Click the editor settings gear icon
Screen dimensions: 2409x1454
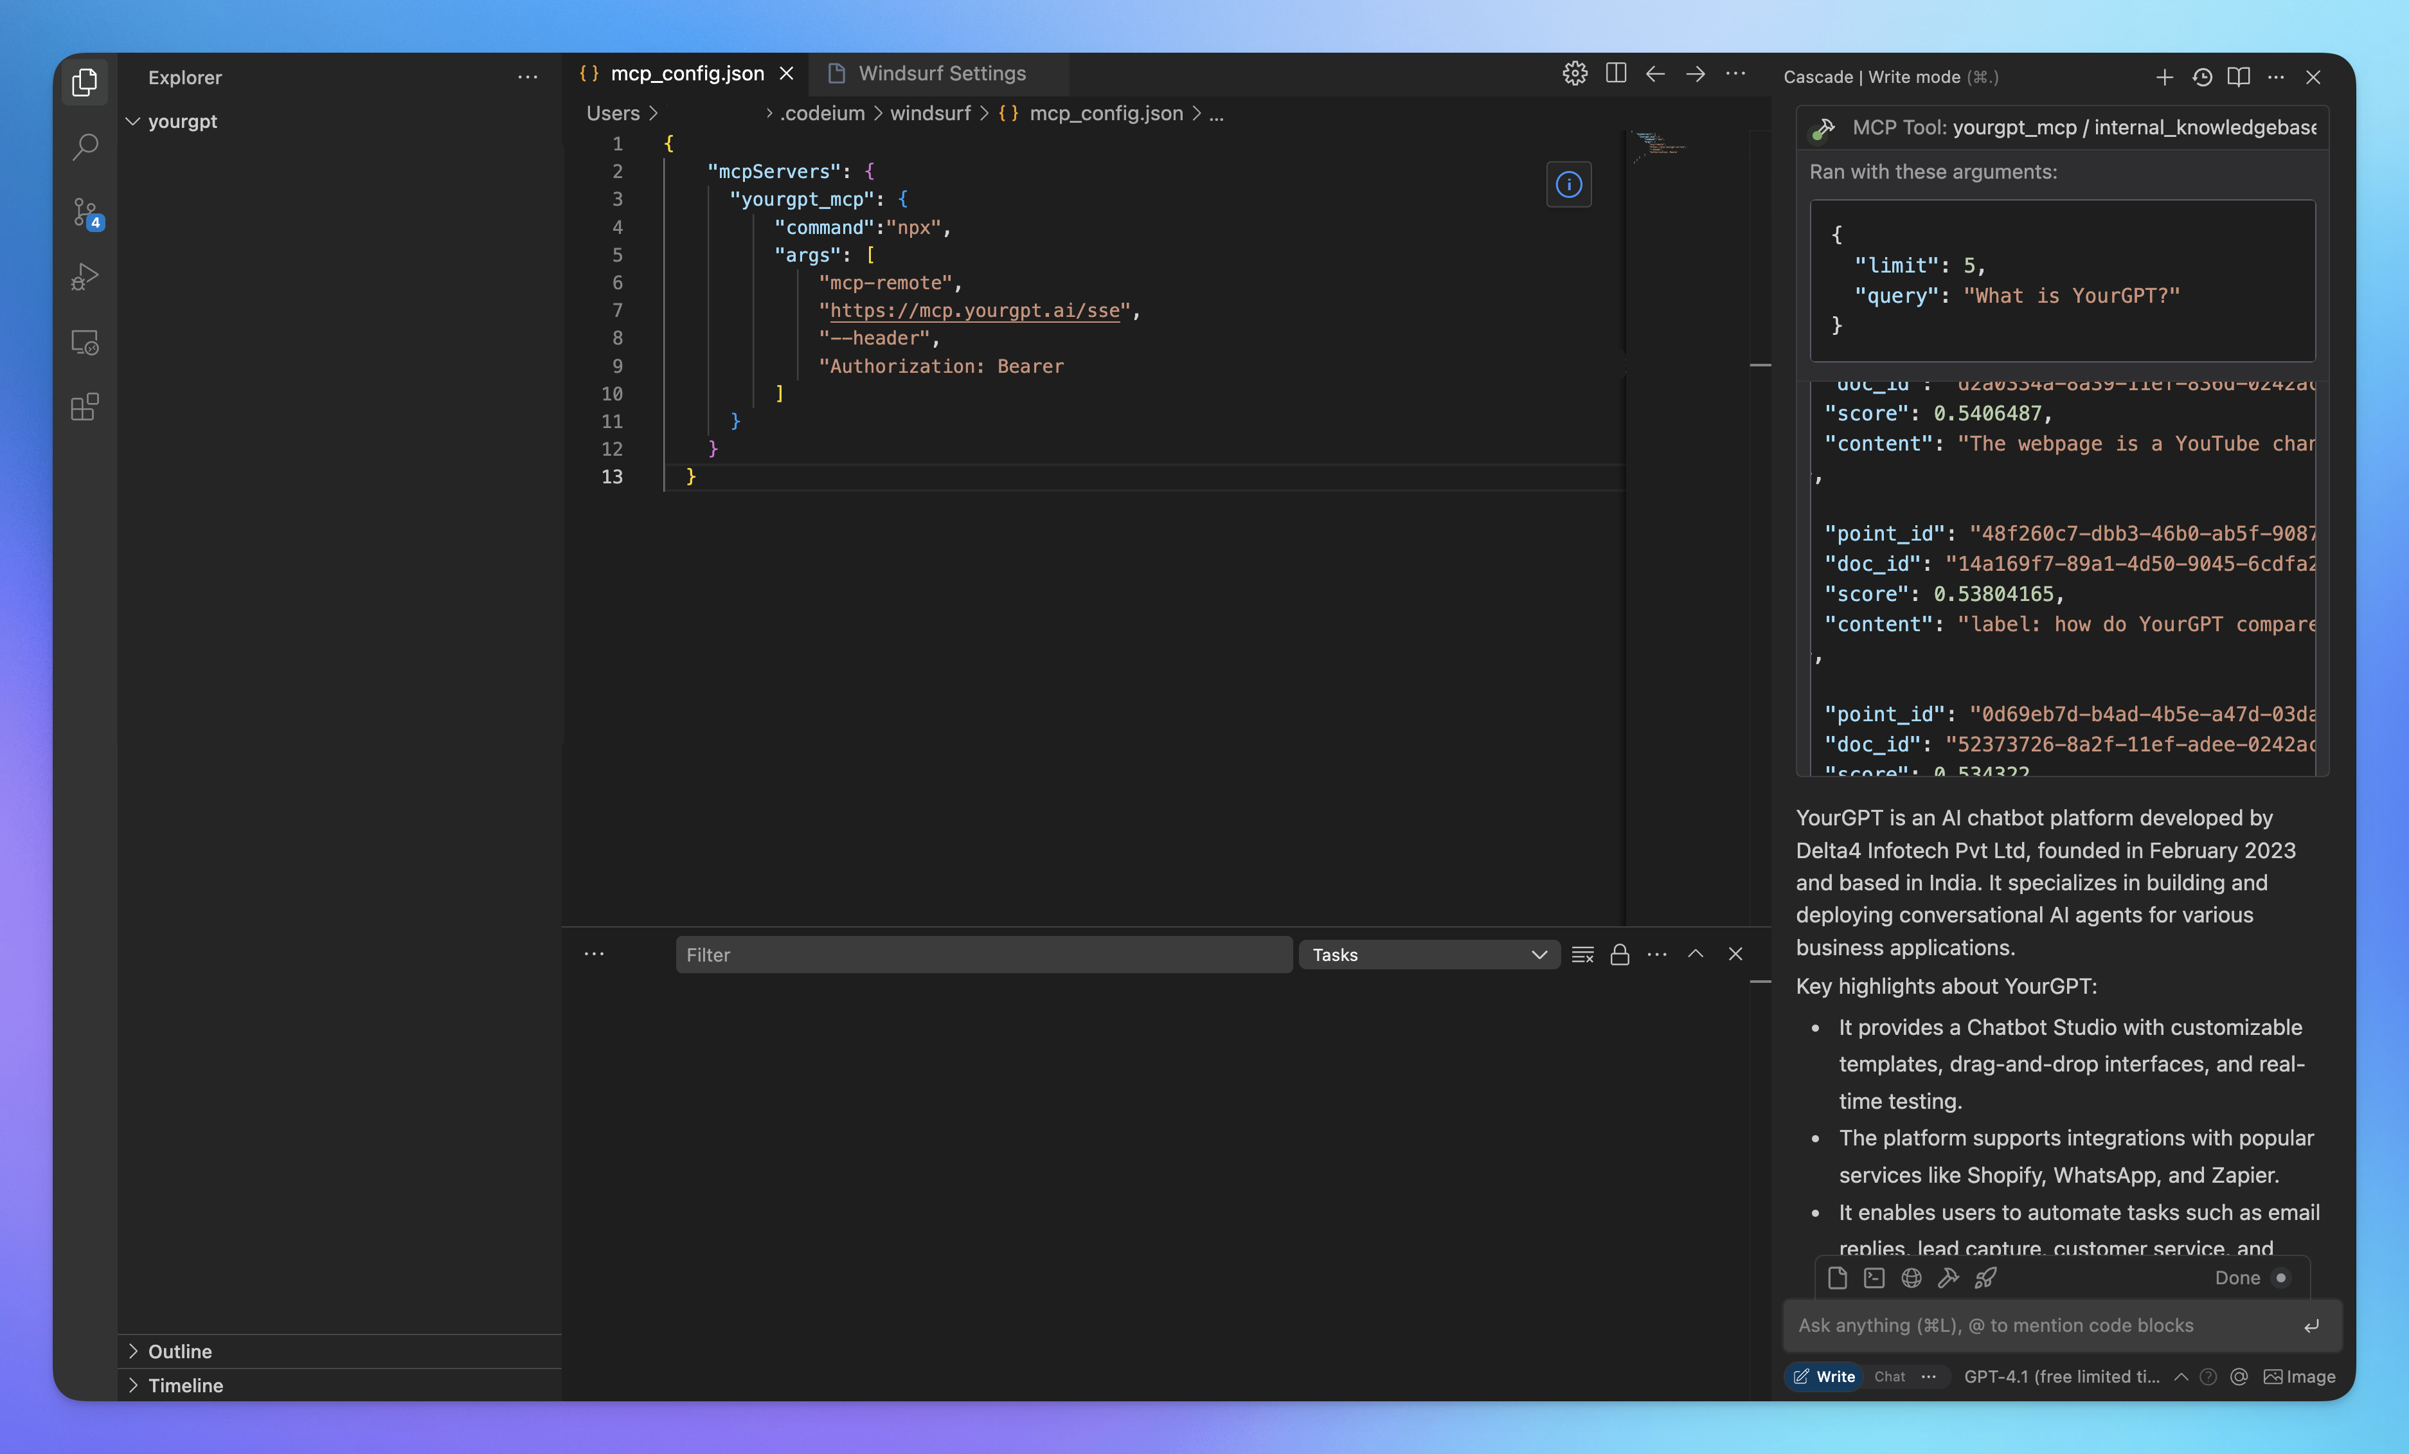click(x=1574, y=73)
